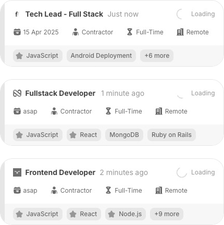The image size is (224, 225).
Task: Click the Fullstack Developer company logo icon
Action: click(17, 93)
